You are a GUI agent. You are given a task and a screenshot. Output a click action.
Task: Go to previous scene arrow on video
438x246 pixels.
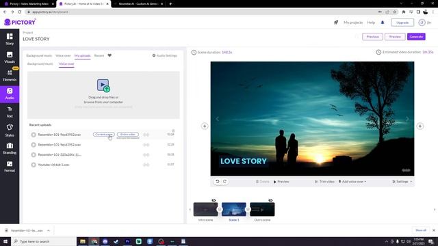pos(218,119)
